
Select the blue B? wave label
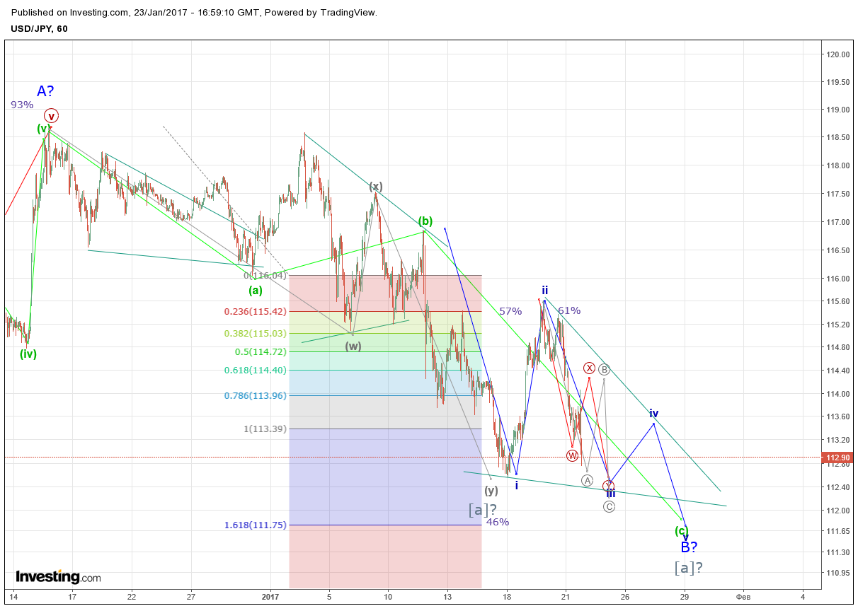pos(690,547)
